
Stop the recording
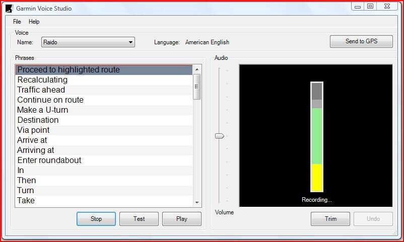coord(96,219)
